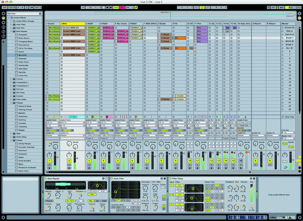
Task: Click the Devices browser search icon
Action: [x=40, y=14]
